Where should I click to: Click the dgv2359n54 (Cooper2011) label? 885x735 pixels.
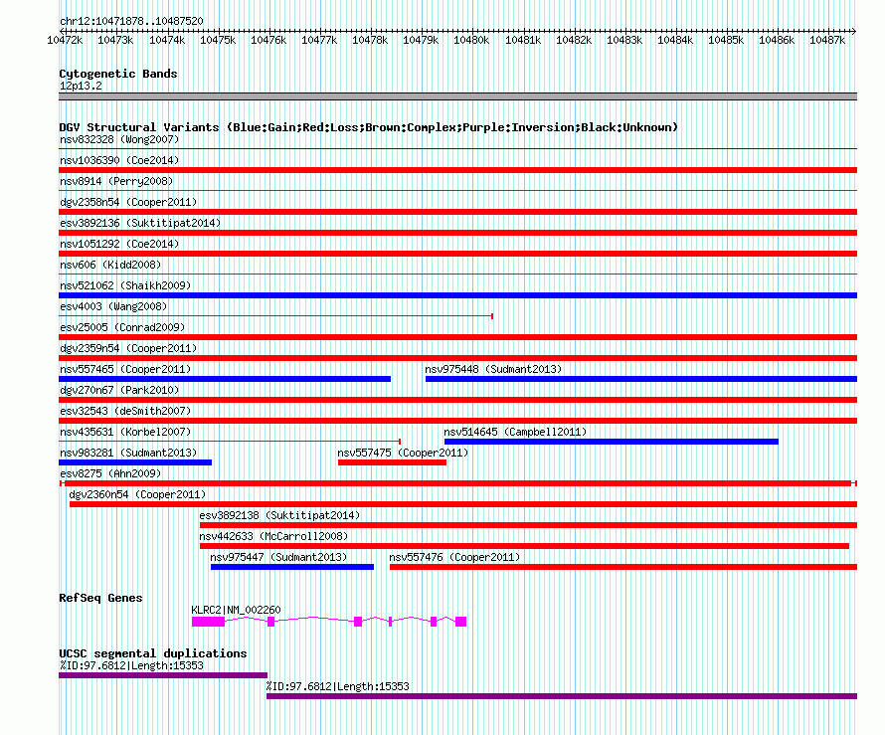tap(128, 348)
